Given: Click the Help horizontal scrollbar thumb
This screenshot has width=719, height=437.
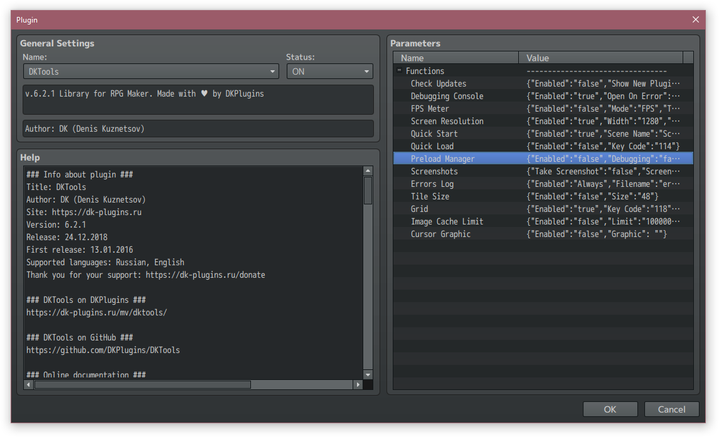Looking at the screenshot, I should 142,385.
